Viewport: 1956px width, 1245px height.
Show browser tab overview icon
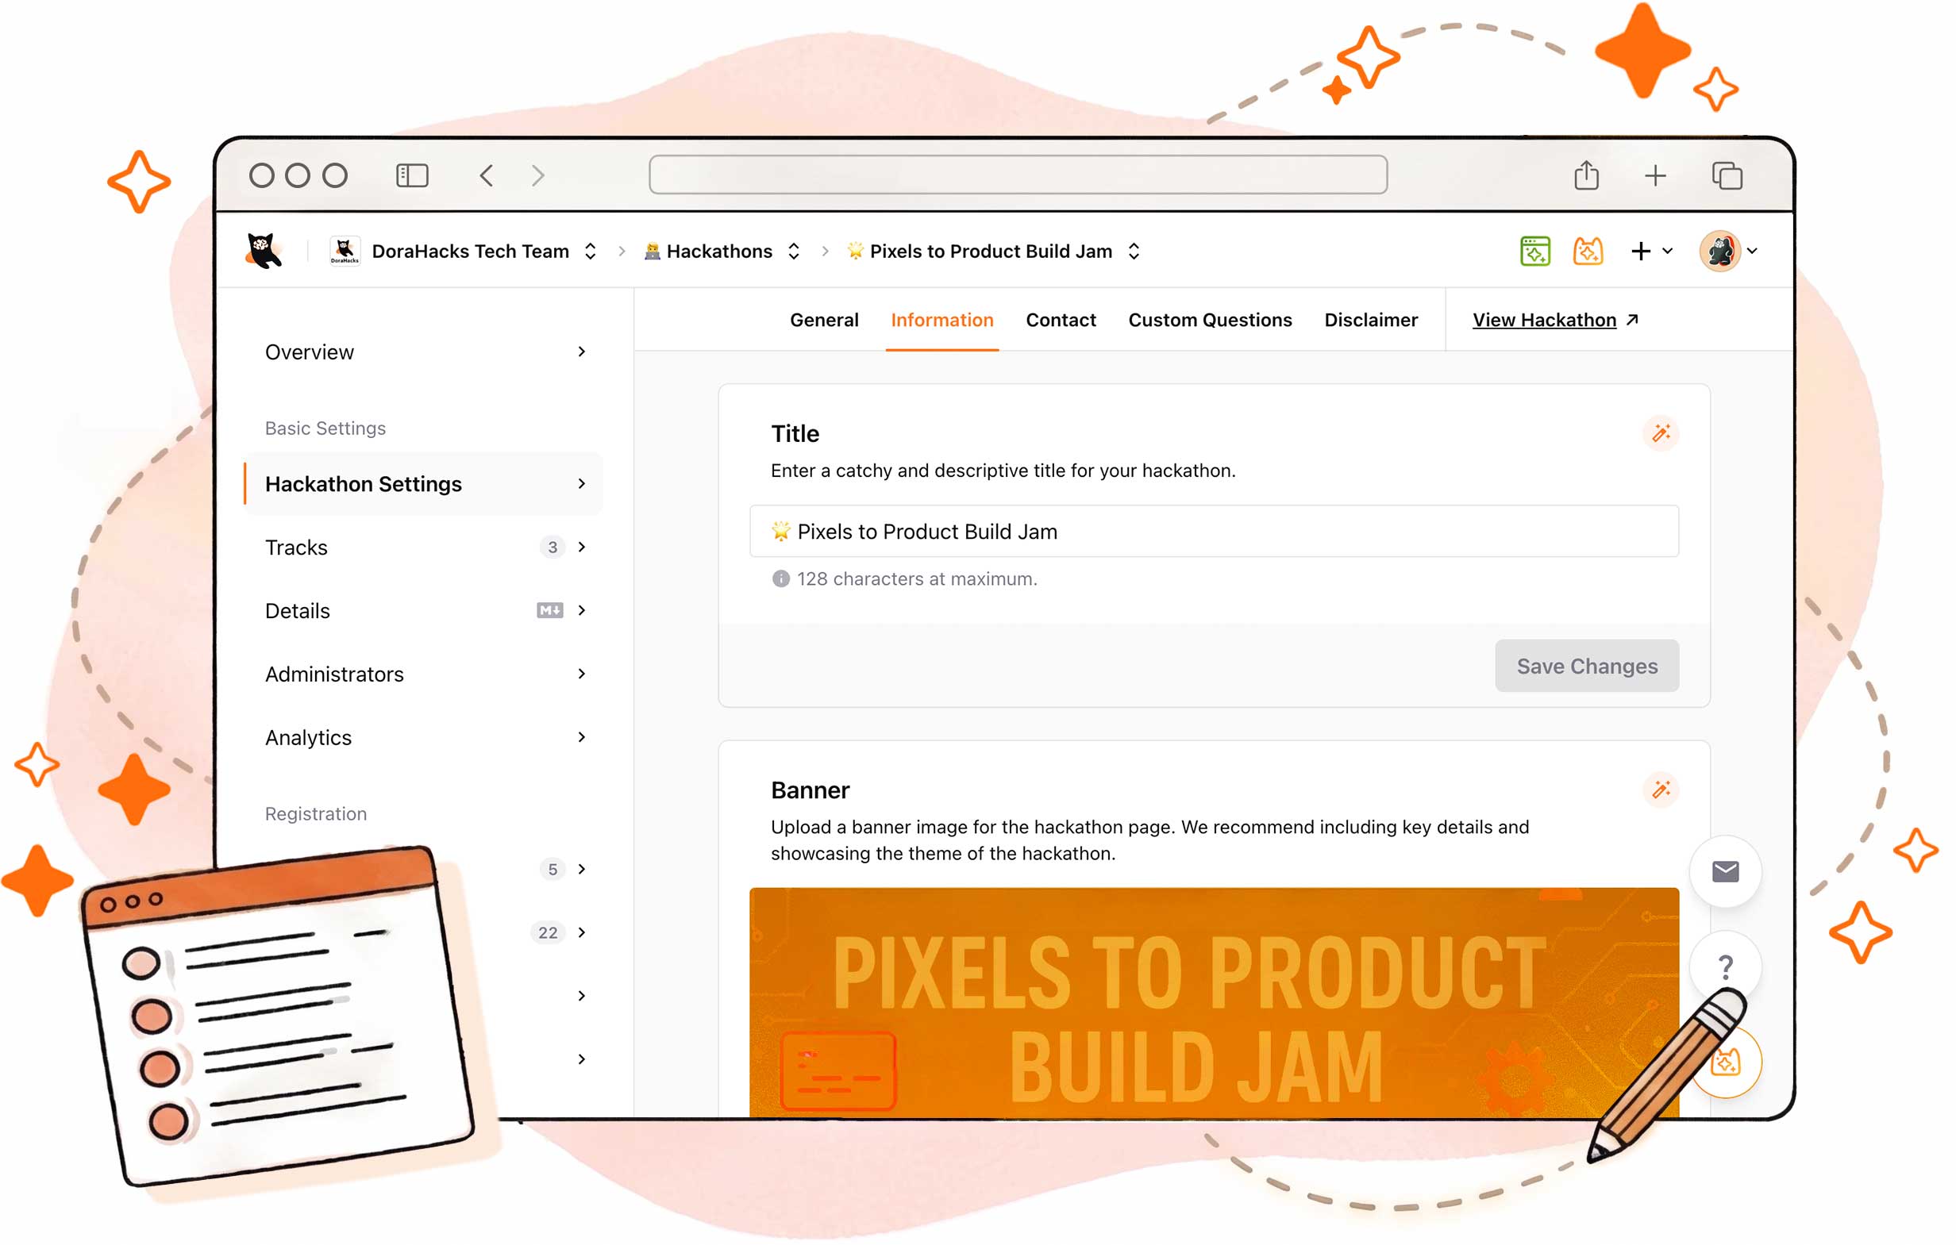coord(1727,175)
